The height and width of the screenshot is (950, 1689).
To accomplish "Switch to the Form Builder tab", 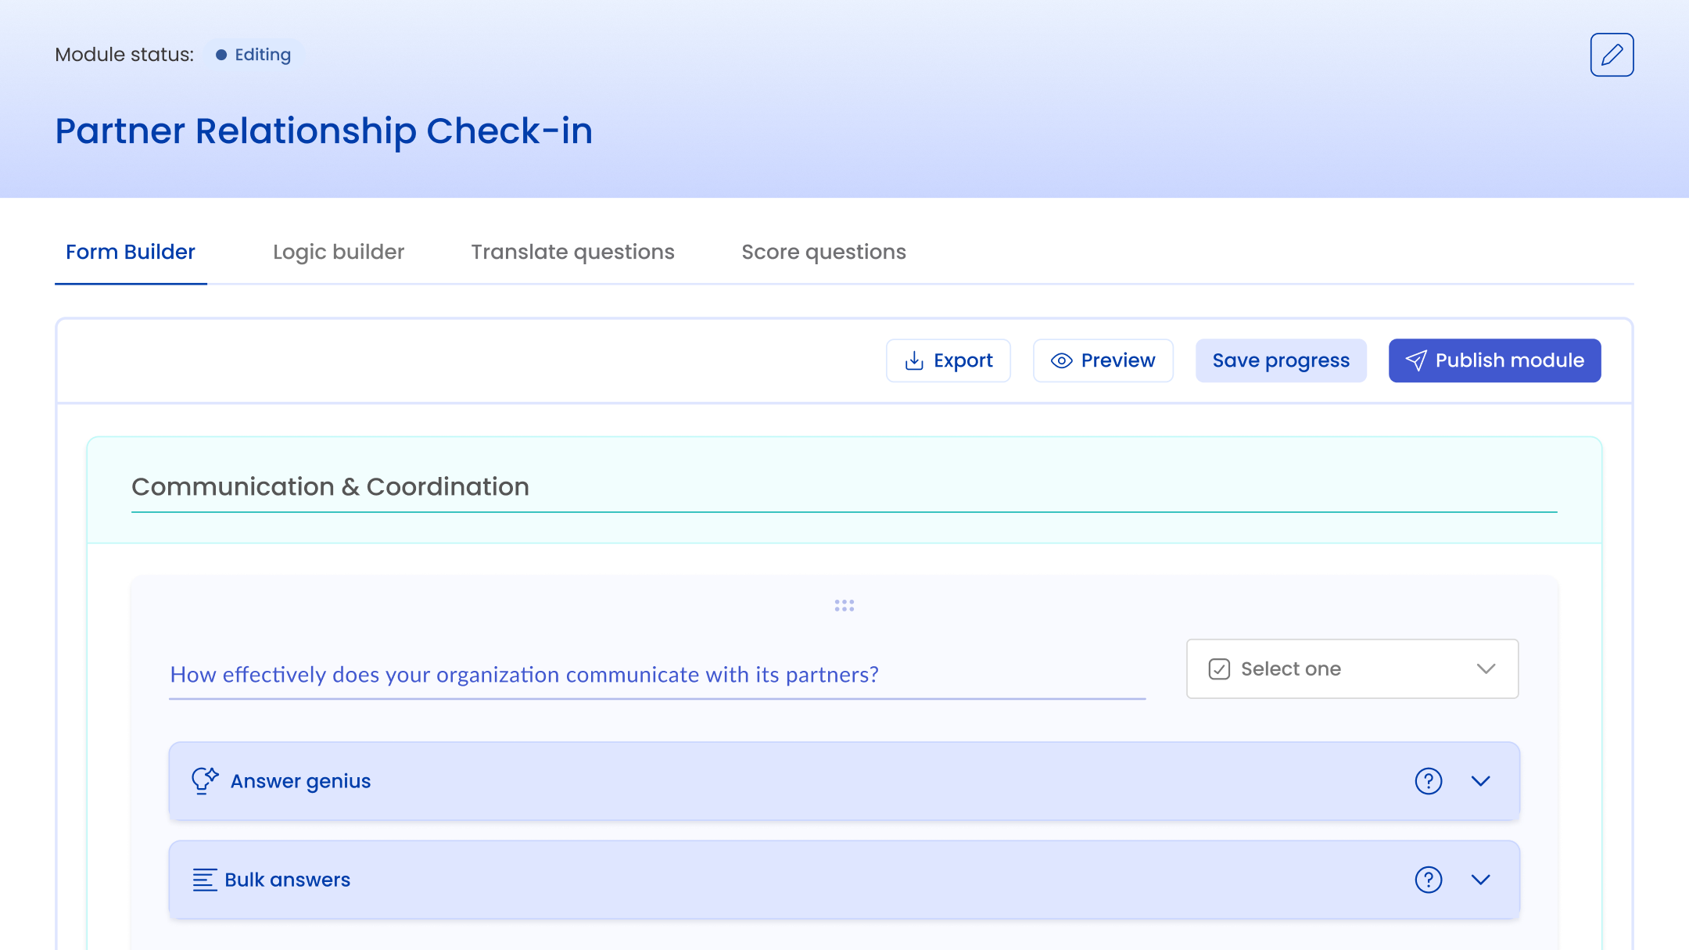I will point(131,252).
